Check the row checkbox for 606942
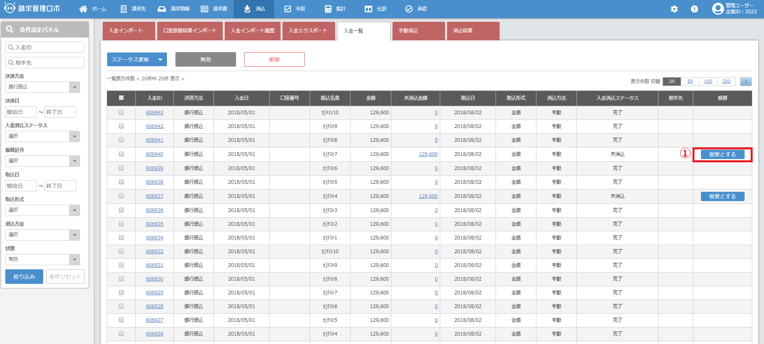 click(121, 126)
